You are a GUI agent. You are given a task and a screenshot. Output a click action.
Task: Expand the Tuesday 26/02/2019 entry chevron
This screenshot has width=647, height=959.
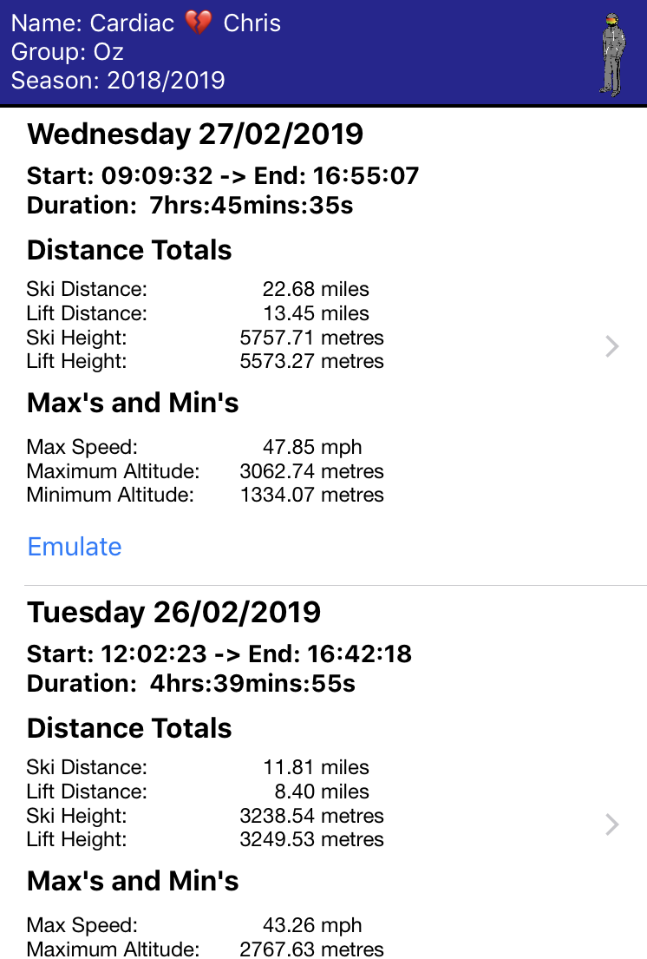pyautogui.click(x=612, y=824)
